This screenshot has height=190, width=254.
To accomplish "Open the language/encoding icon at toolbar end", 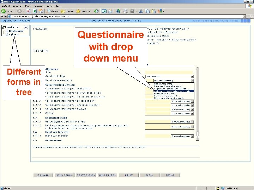I will point(160,11).
